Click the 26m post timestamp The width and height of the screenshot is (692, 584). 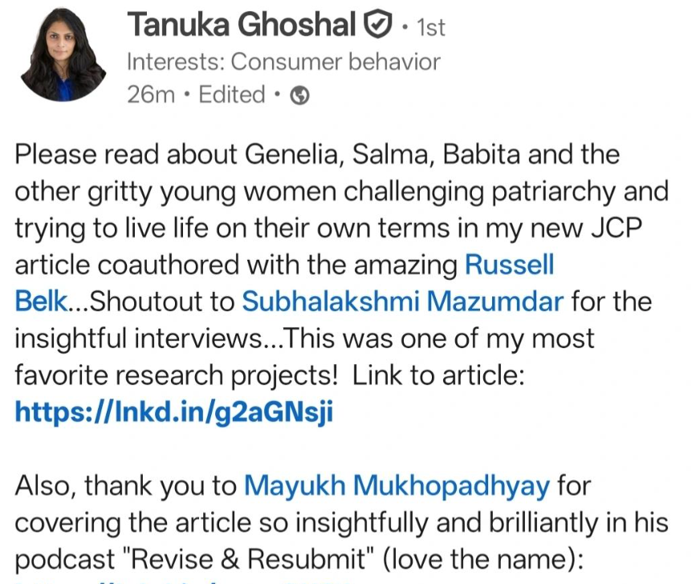(151, 95)
